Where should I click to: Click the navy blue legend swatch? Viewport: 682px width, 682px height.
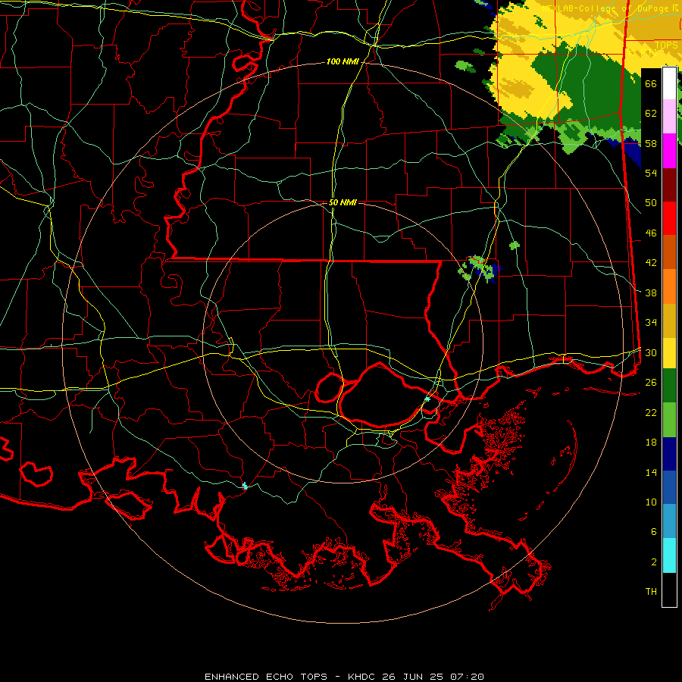click(x=669, y=454)
